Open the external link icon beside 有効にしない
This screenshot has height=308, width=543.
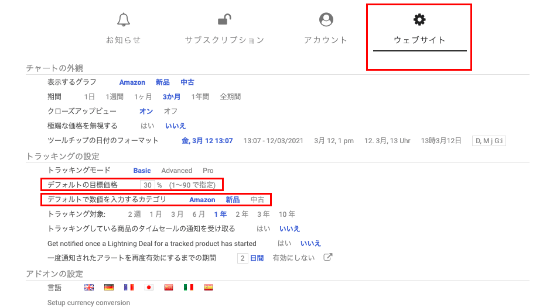(327, 258)
